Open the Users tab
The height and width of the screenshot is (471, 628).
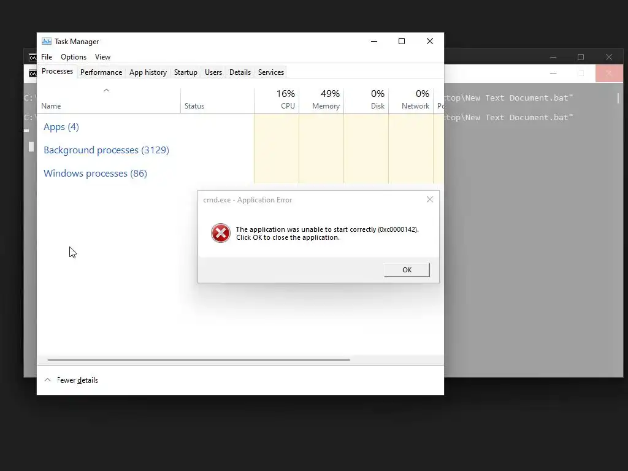[213, 72]
